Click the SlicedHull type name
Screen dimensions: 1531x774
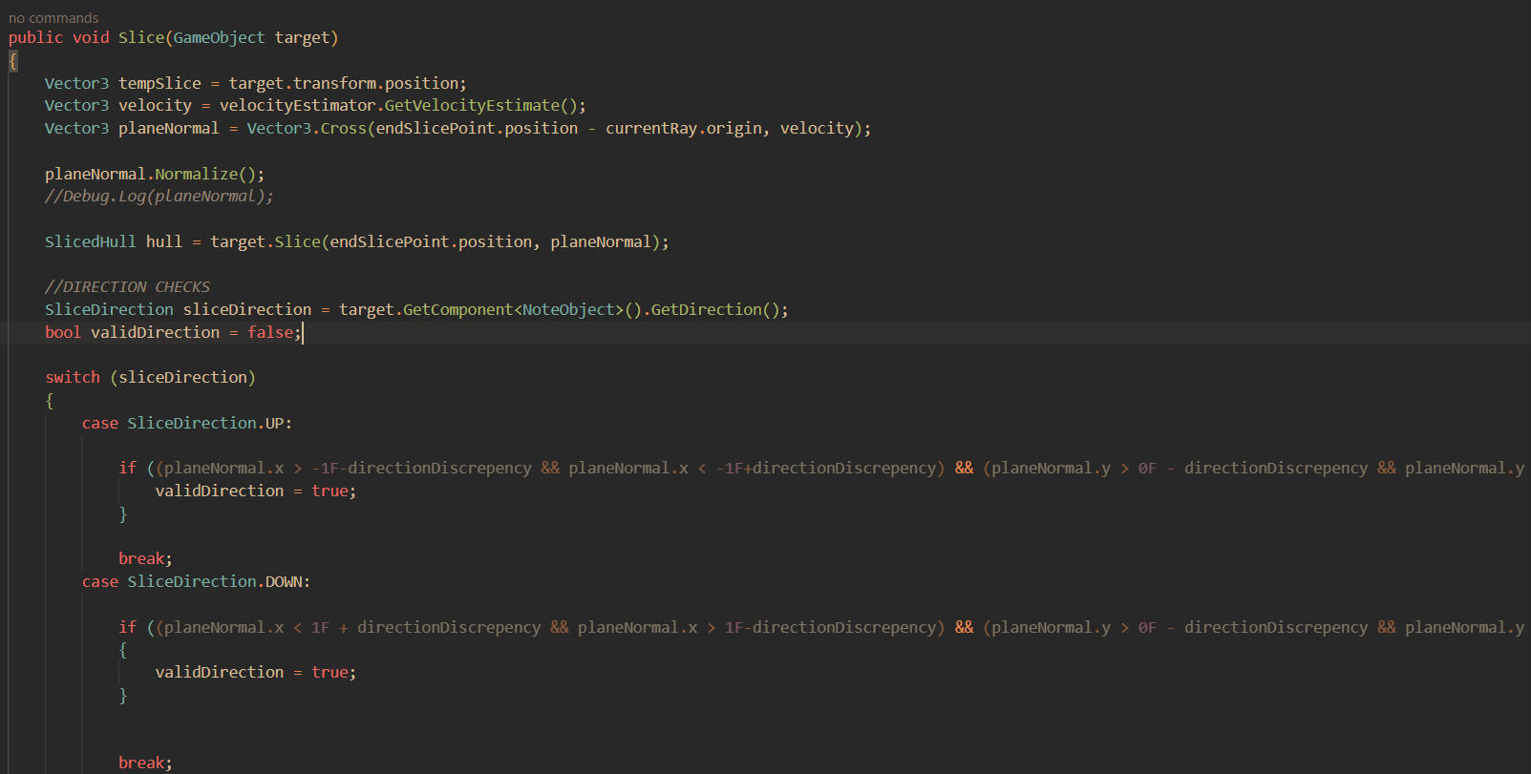[90, 242]
